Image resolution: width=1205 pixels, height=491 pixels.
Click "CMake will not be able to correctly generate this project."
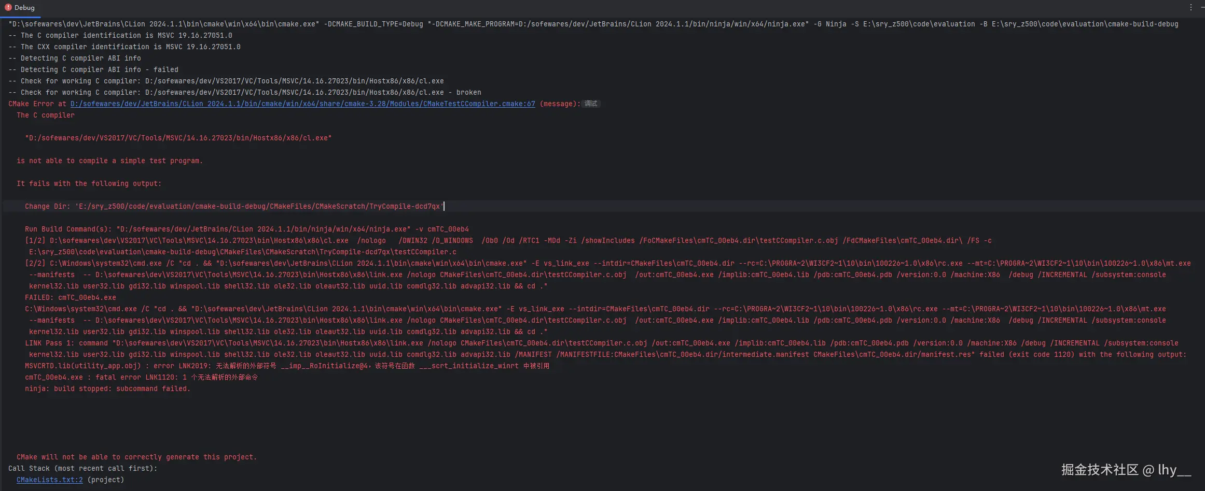[x=137, y=457]
